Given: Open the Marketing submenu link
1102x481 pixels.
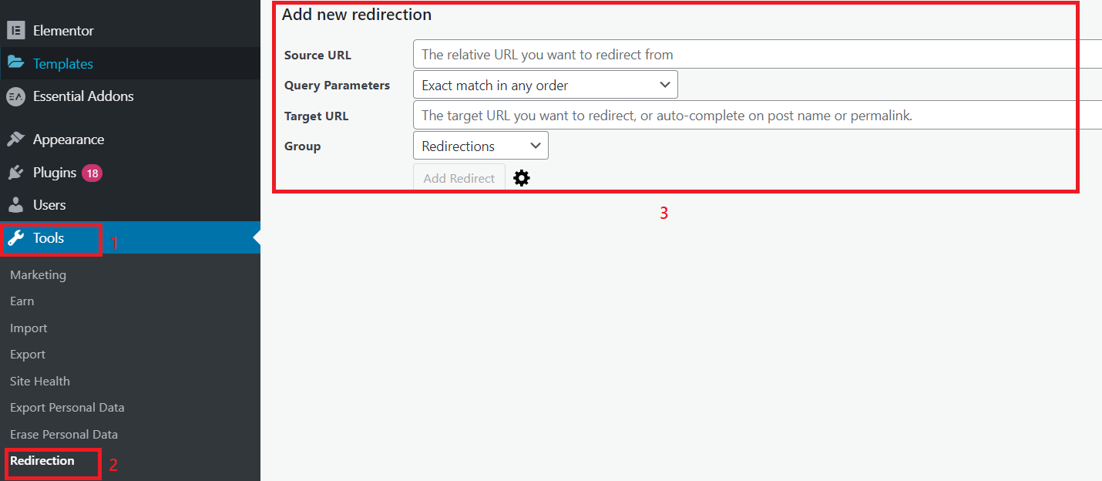Looking at the screenshot, I should click(38, 275).
